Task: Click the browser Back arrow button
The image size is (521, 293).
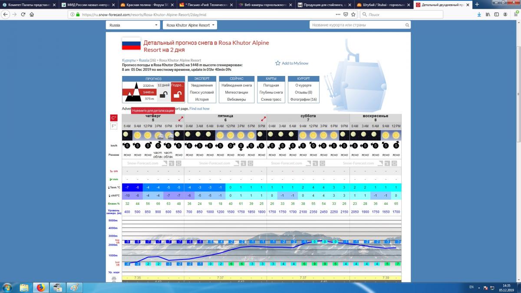Action: coord(5,14)
